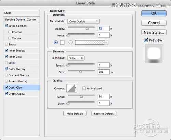The width and height of the screenshot is (171, 140).
Task: Click the gradient preview bar
Action: pyautogui.click(x=90, y=43)
